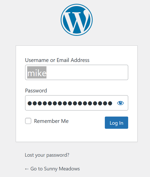Click the Password field label

click(36, 91)
